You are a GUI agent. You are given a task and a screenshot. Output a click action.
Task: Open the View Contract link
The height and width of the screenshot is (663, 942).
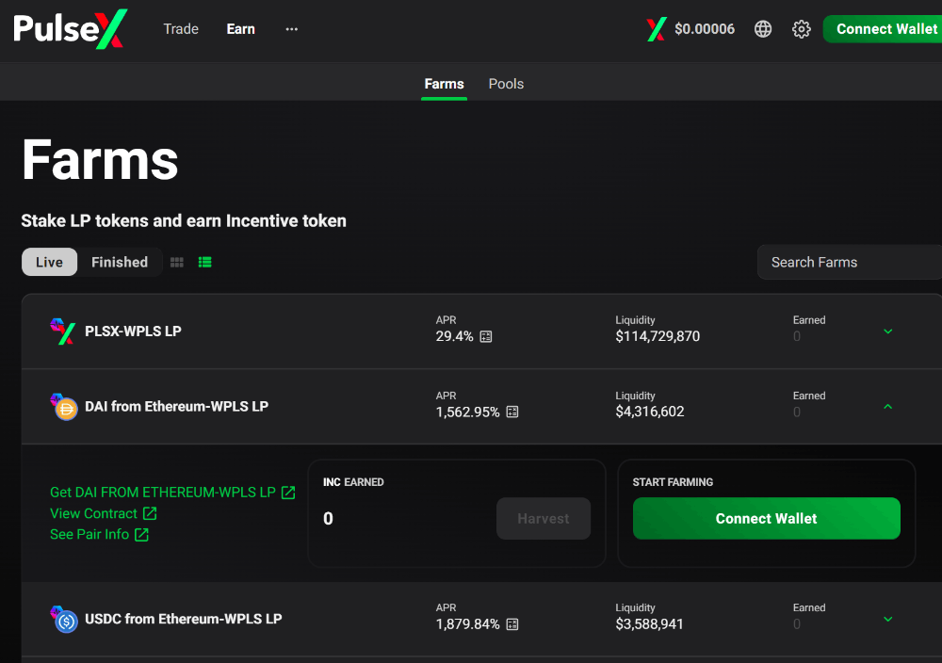93,513
